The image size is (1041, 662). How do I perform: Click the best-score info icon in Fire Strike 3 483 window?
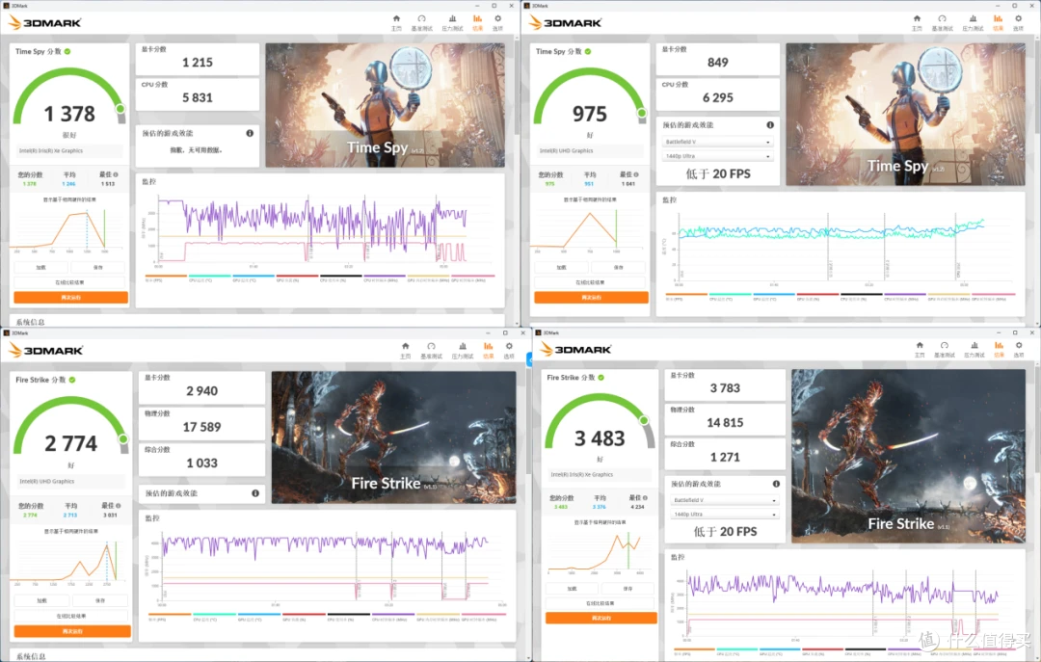coord(645,498)
